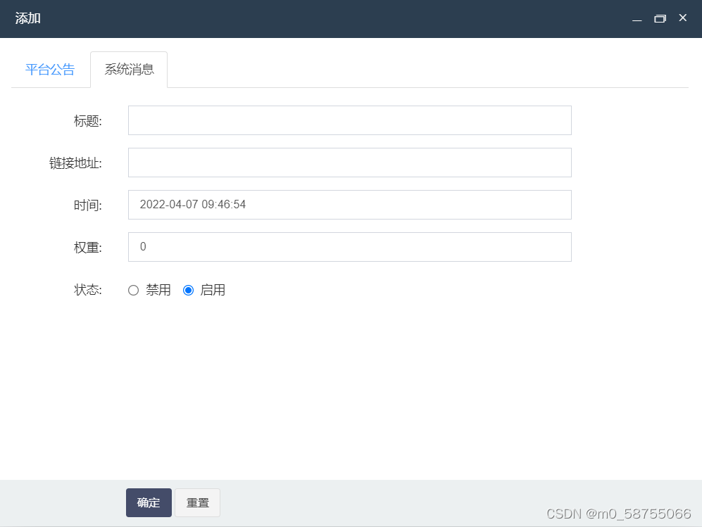Click the 时间 field to edit the date

349,205
